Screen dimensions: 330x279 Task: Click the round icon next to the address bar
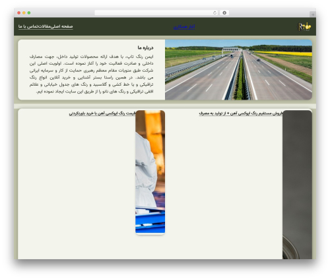(224, 13)
